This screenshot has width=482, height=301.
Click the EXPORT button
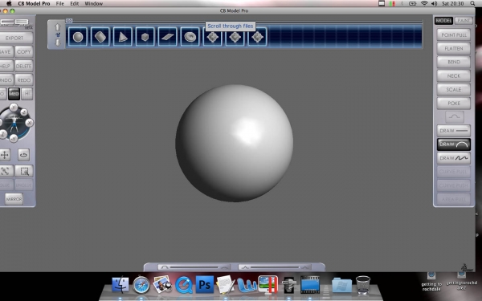pos(14,38)
